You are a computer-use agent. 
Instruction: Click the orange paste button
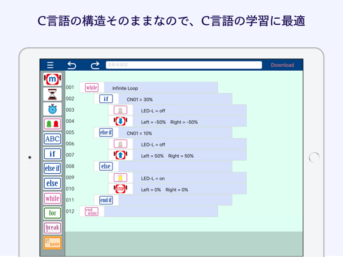coord(52,243)
